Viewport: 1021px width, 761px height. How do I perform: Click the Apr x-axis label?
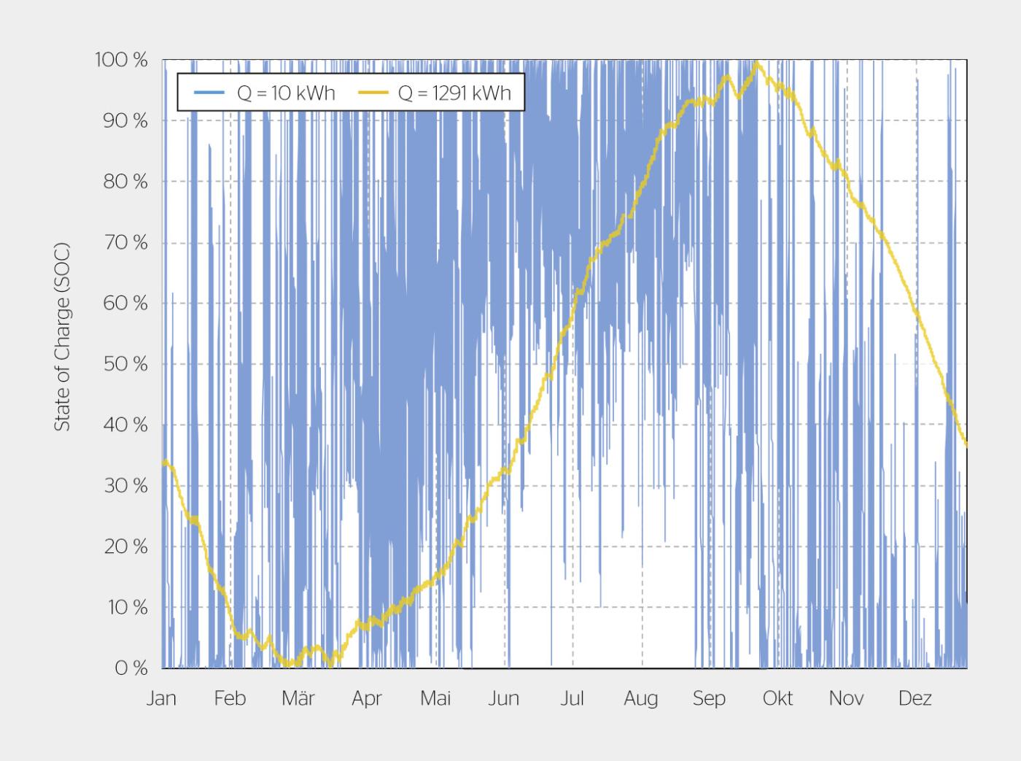click(x=367, y=700)
